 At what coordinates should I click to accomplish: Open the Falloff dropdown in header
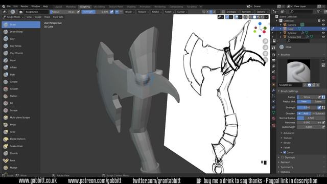click(169, 12)
